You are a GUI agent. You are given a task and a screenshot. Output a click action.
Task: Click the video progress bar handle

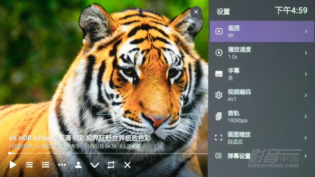[10, 153]
